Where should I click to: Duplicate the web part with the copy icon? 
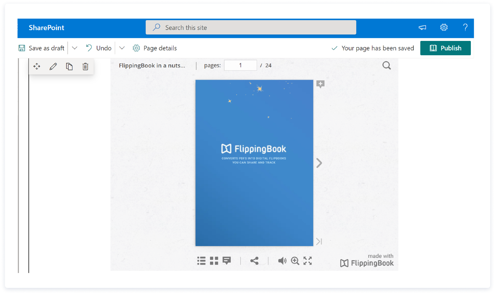pos(69,66)
